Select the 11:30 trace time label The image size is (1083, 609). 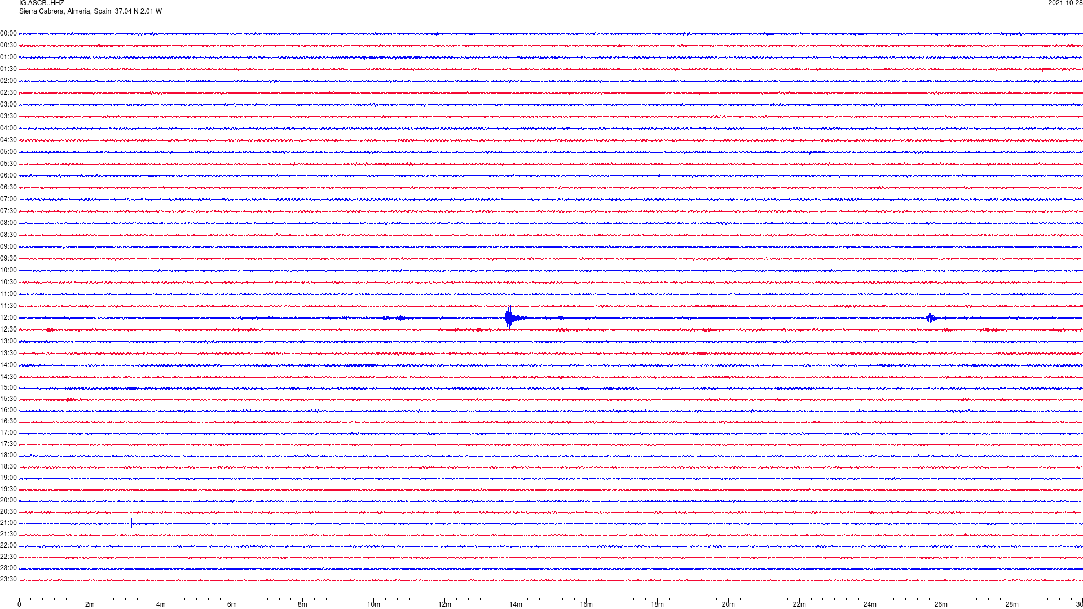click(8, 306)
